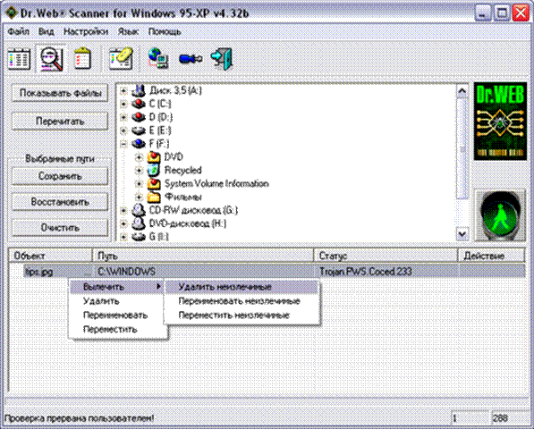Toggle selection mark on drive E
Viewport: 534px width, 429px height.
tap(139, 130)
